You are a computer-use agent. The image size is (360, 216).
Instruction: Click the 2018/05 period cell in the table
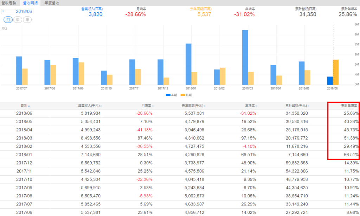pos(24,122)
